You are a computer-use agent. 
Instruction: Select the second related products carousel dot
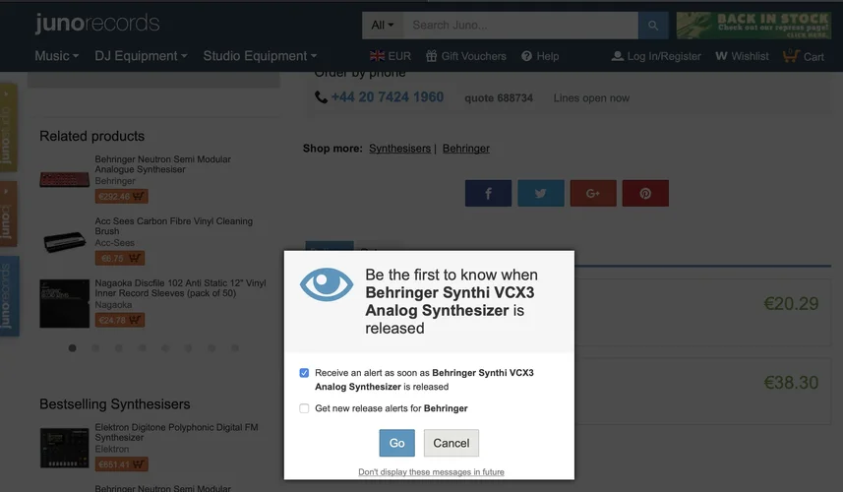(95, 348)
